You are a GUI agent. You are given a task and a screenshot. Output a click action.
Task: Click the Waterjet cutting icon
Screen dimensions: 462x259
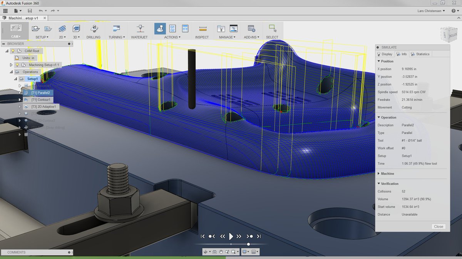pyautogui.click(x=140, y=28)
